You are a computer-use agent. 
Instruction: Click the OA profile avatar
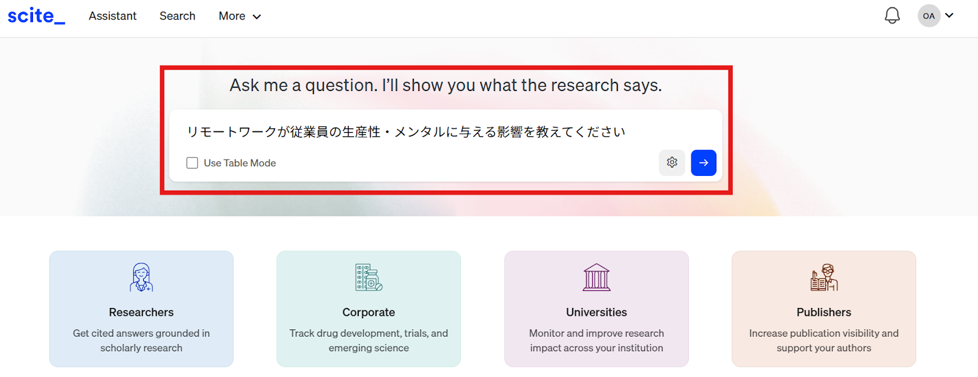[928, 16]
